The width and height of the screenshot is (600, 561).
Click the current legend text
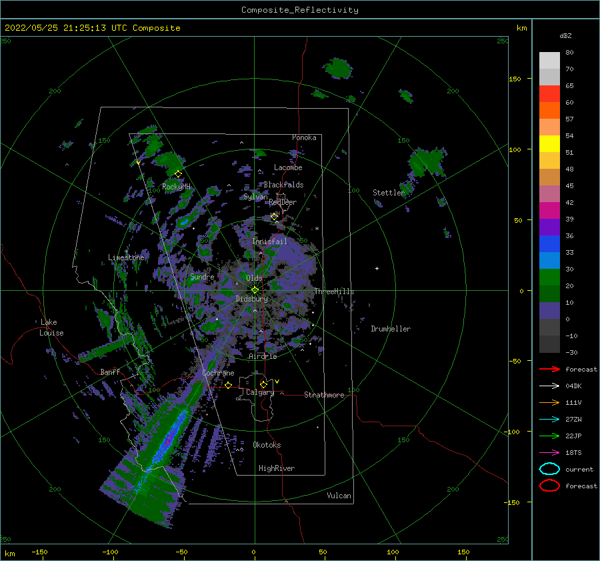[579, 470]
